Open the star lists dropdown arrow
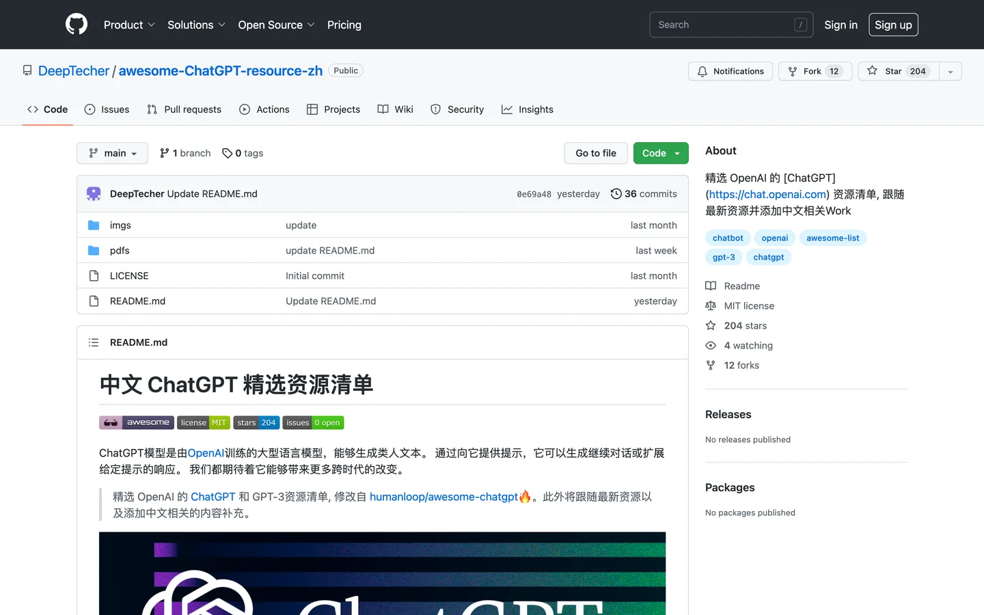The width and height of the screenshot is (984, 615). click(951, 71)
